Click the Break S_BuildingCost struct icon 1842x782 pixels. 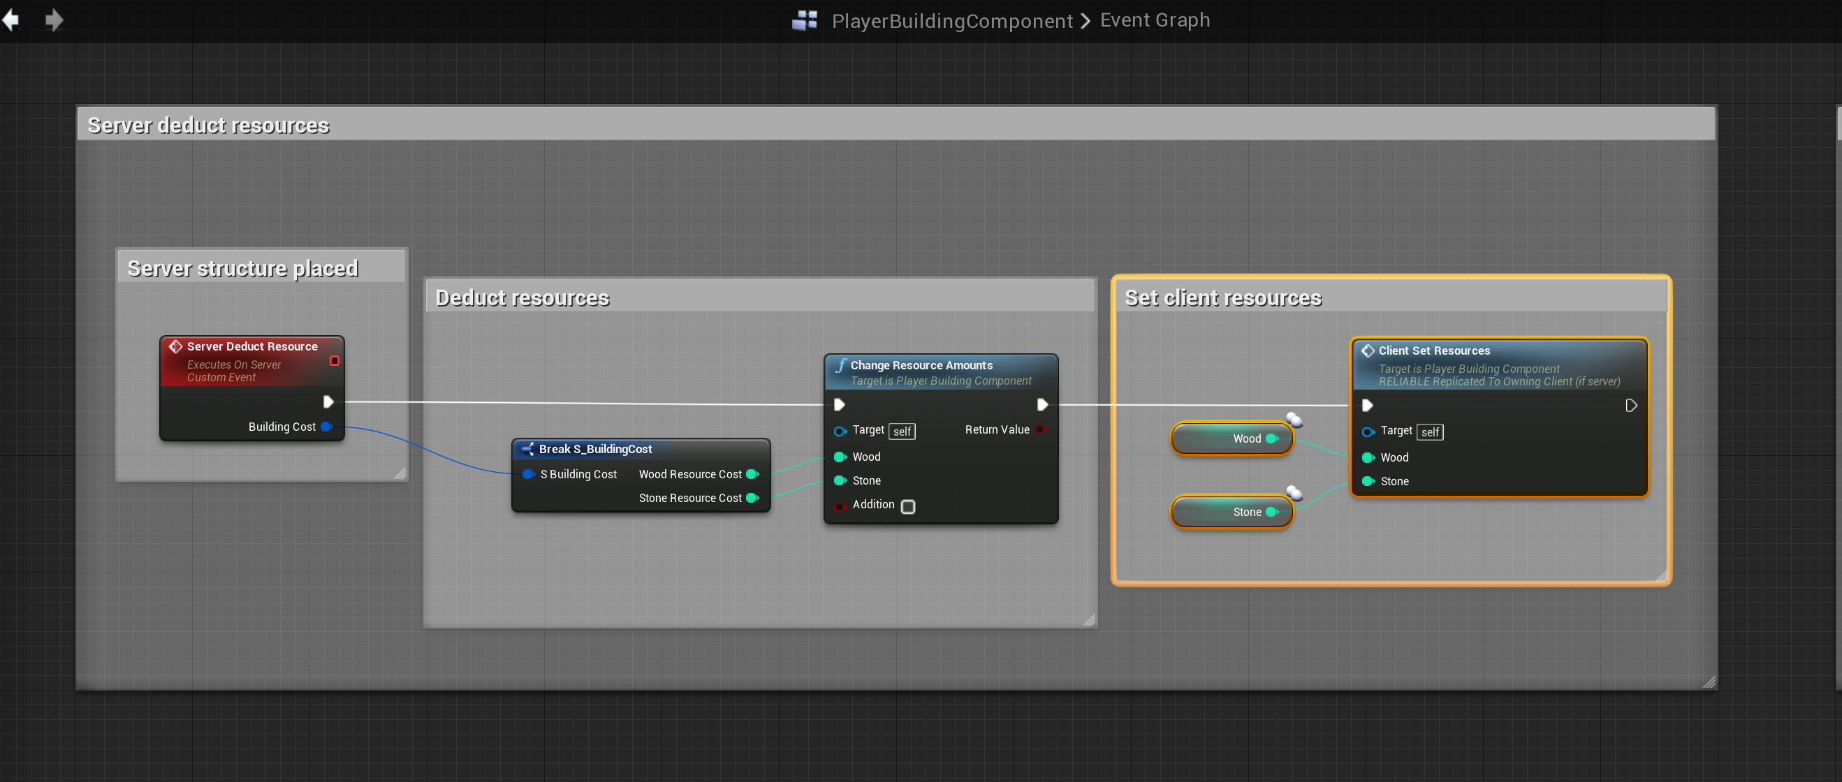click(527, 449)
